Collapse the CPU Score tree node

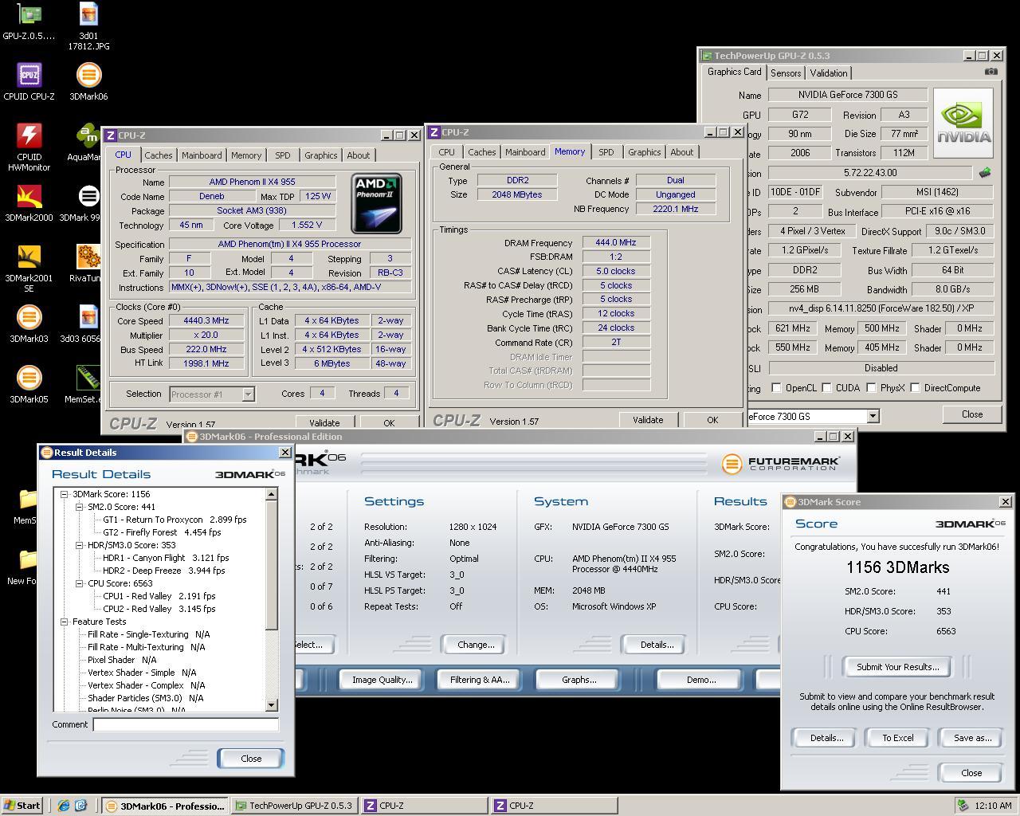79,583
